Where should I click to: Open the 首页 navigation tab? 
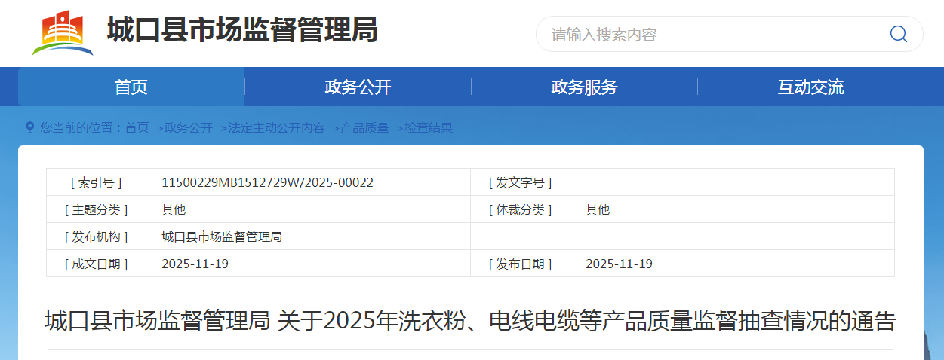point(131,87)
